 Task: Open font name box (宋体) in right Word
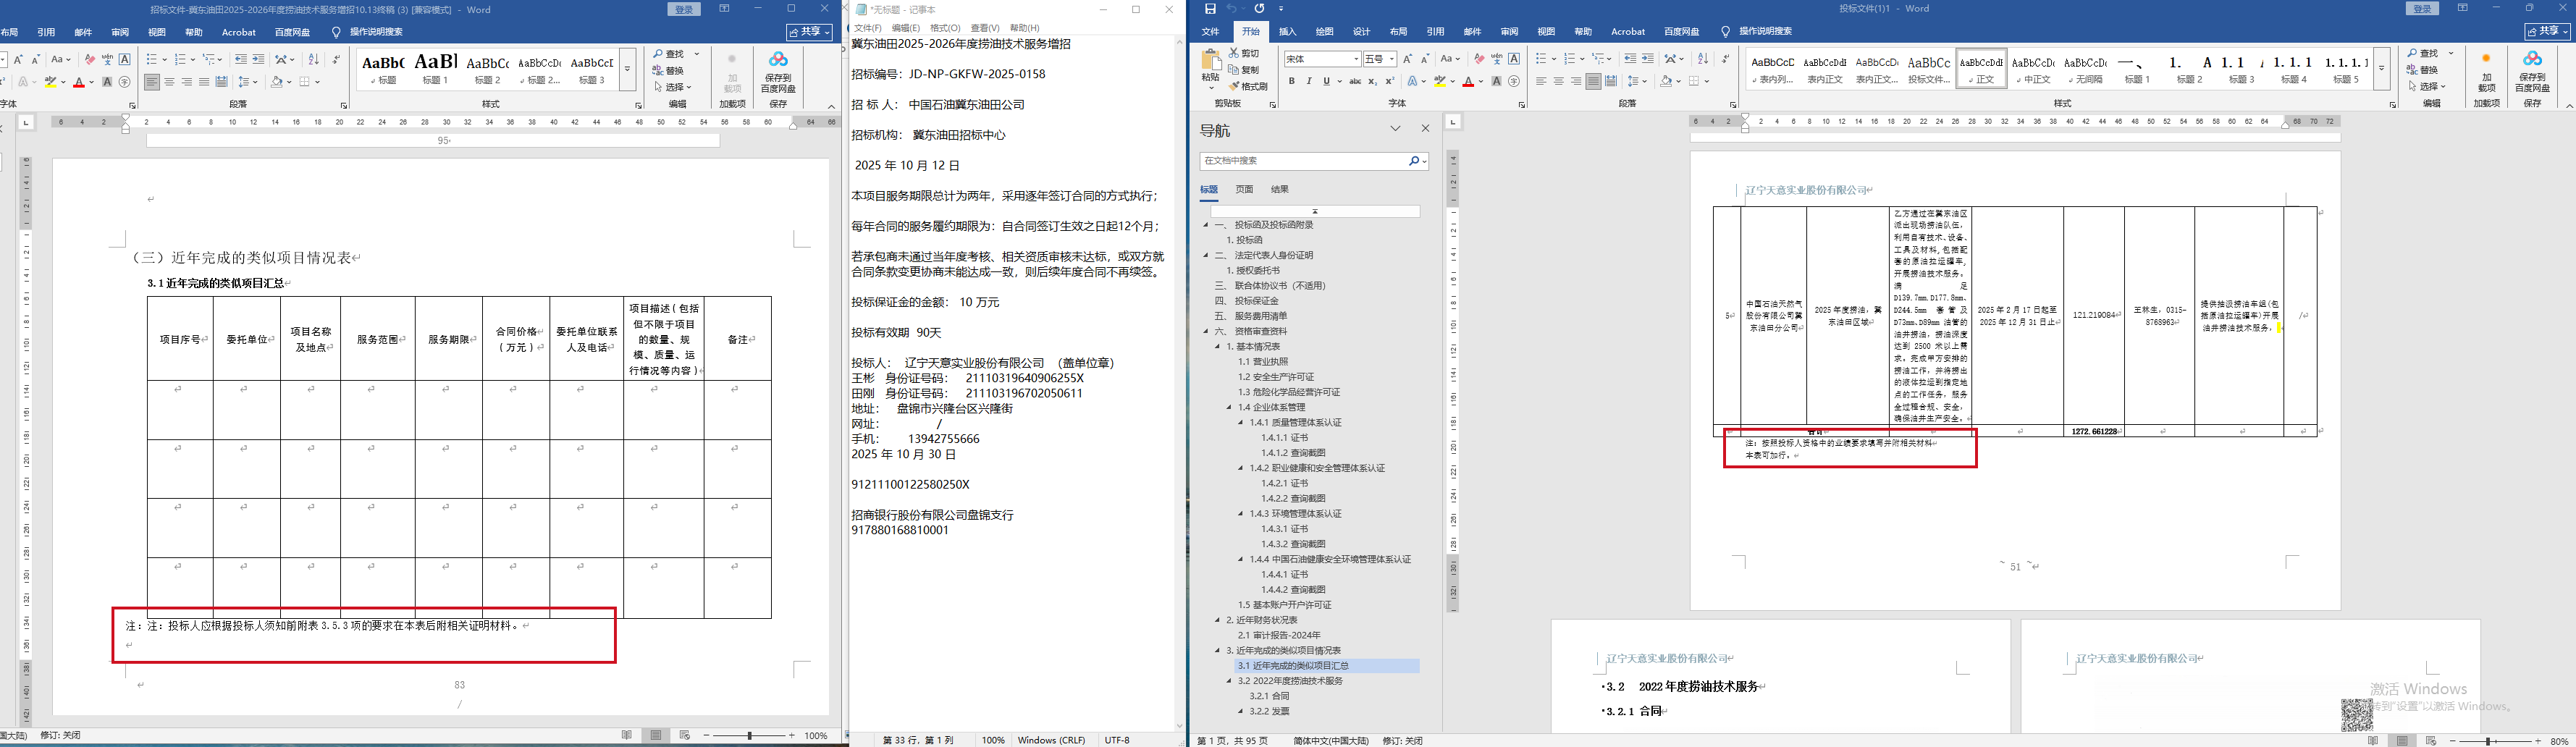1322,59
